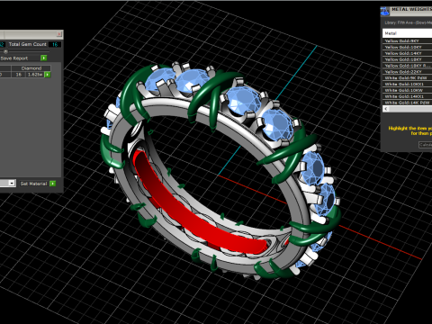432x324 pixels.
Task: Select Yellow Gold 18KY R... entry
Action: pyautogui.click(x=407, y=66)
